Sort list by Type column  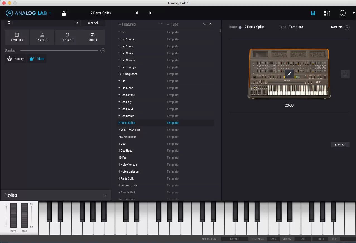click(172, 24)
